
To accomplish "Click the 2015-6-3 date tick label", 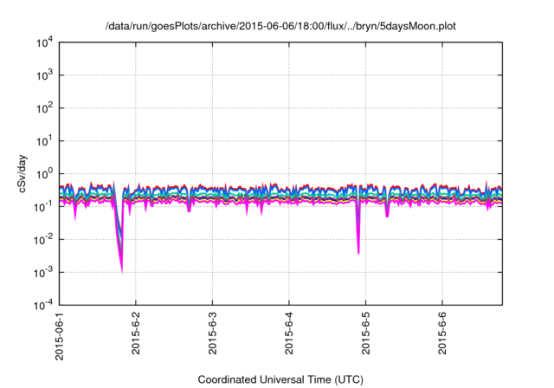I will pyautogui.click(x=212, y=333).
